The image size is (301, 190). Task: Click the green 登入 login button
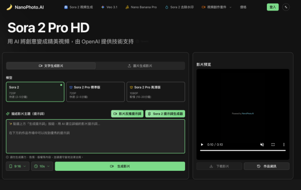point(272,7)
